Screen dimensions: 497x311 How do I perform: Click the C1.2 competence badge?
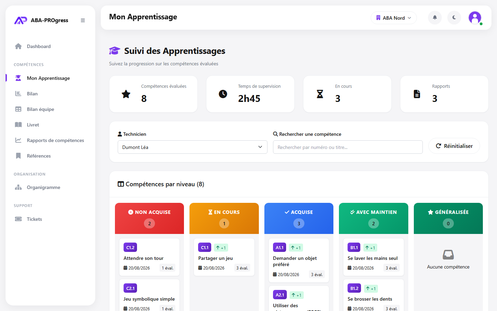point(130,247)
